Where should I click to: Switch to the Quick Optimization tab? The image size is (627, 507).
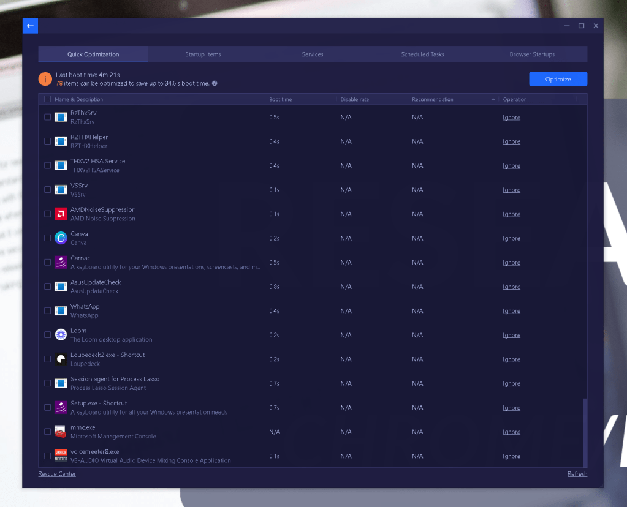click(93, 54)
